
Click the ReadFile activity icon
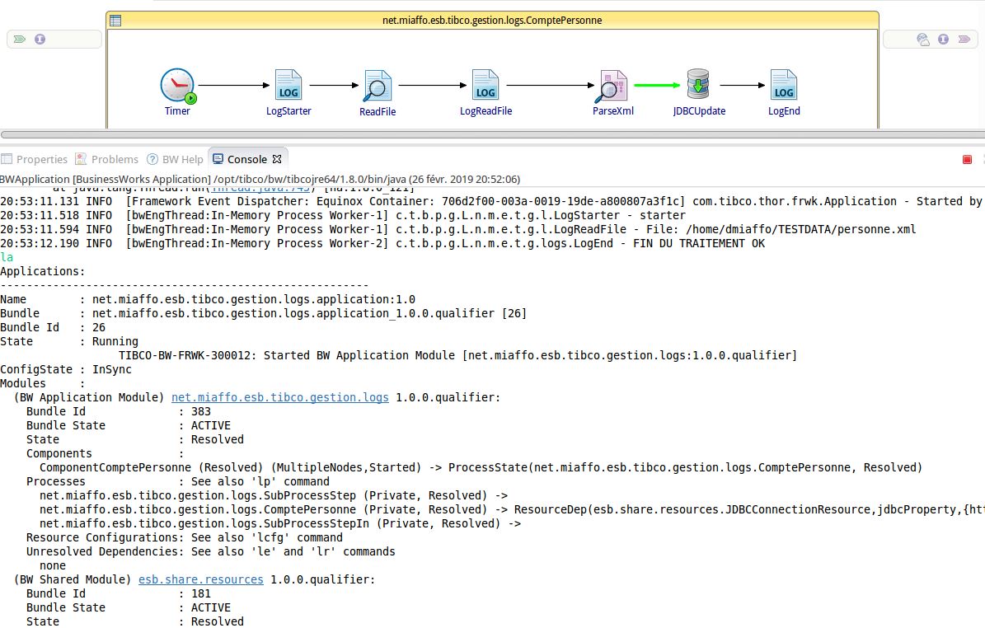coord(377,85)
